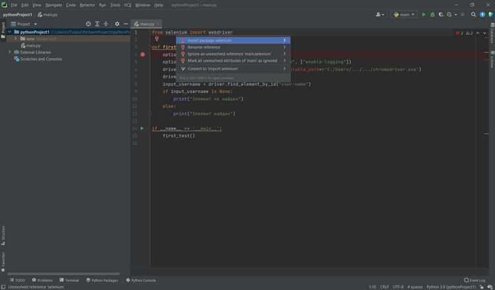Open the Refactor menu
Screen dimensions: 495x290
[x=87, y=5]
